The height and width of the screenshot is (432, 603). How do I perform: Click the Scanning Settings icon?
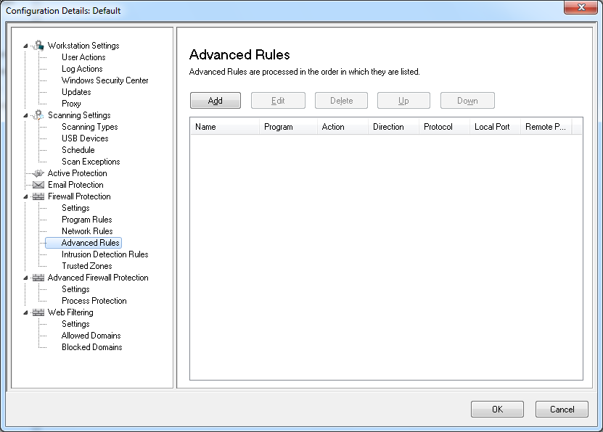point(38,115)
